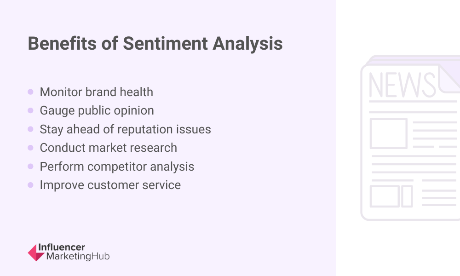Select the Benefits of Sentiment Analysis heading

click(155, 44)
